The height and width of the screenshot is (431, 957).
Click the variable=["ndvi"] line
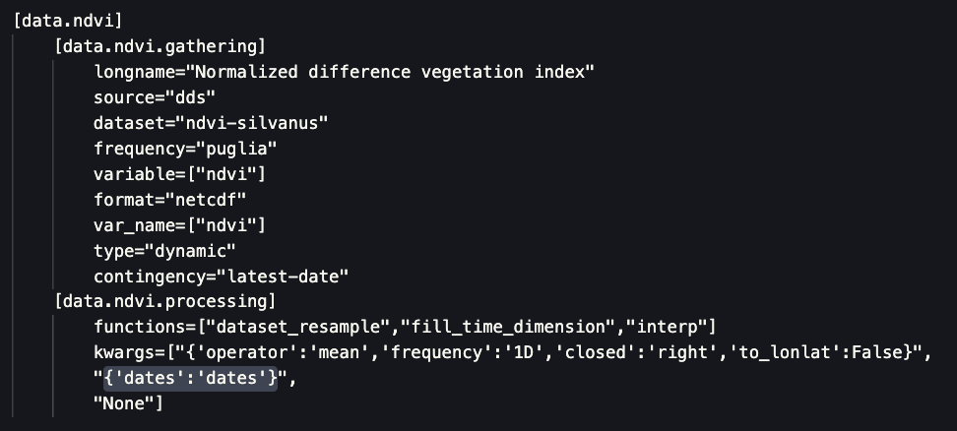tap(180, 173)
